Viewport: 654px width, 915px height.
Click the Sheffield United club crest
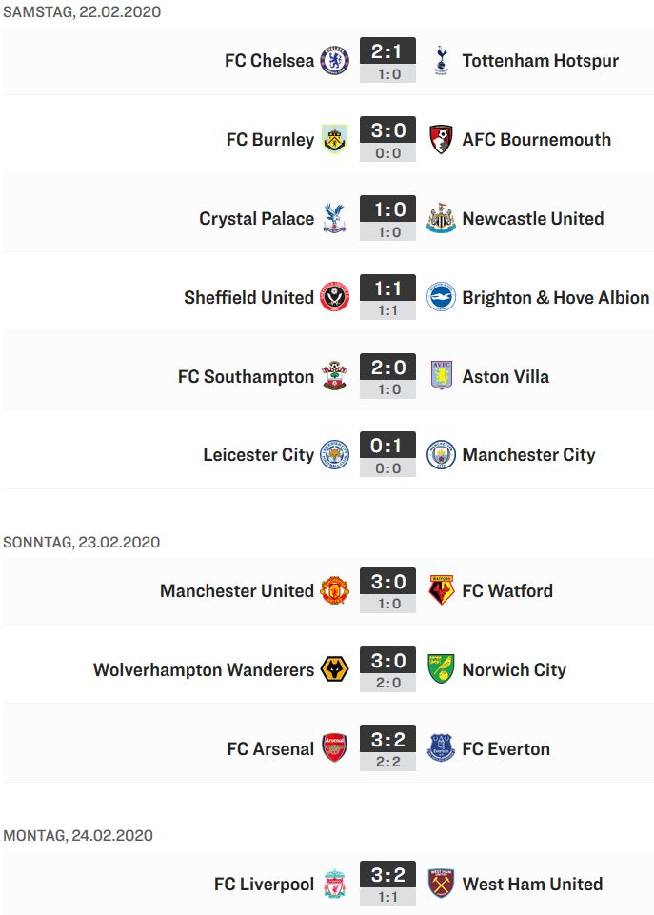(334, 297)
